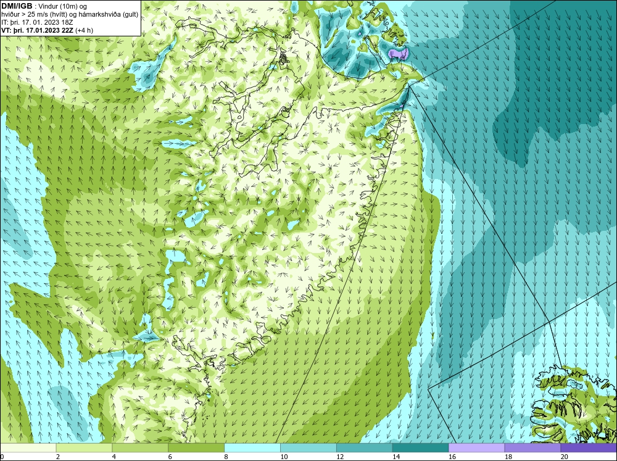The height and width of the screenshot is (461, 617).
Task: Click the darkest purple swatch above 20 m/s
Action: click(589, 448)
